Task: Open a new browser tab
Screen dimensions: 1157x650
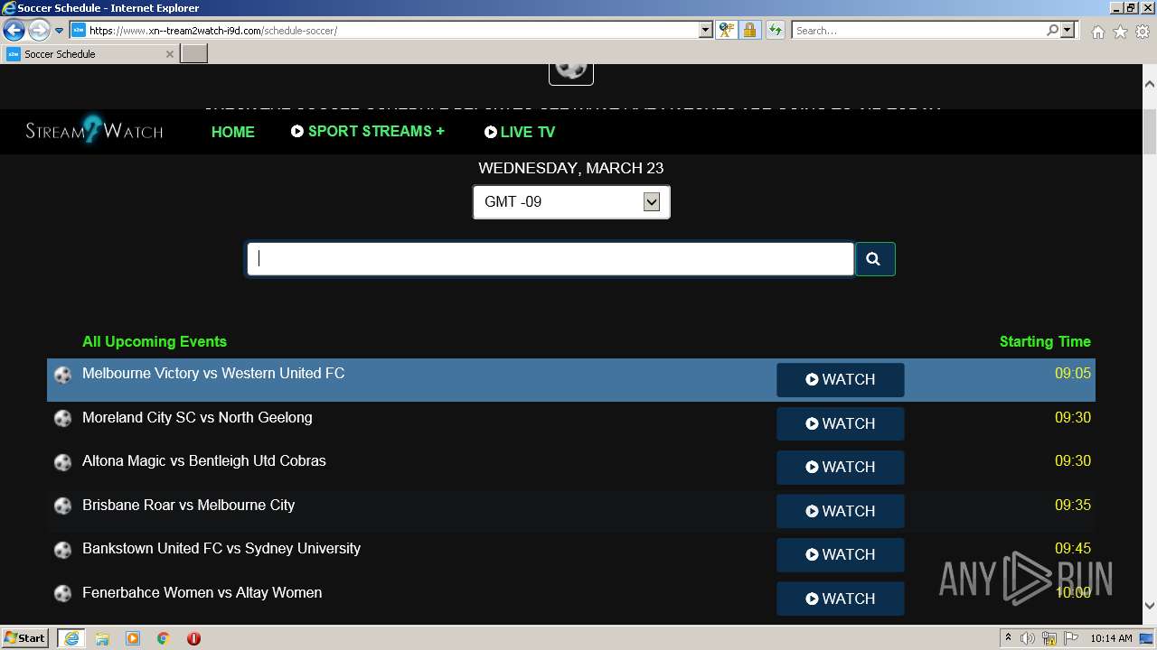Action: coord(194,54)
